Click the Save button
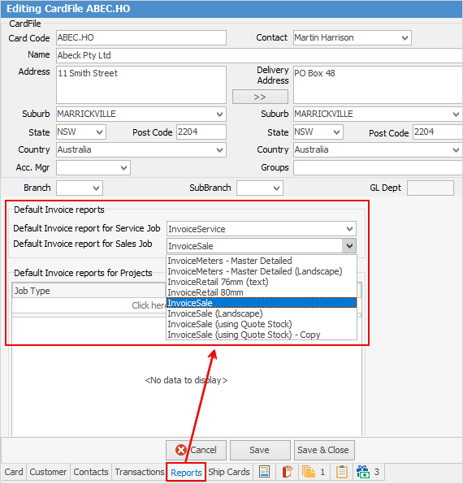 point(260,450)
